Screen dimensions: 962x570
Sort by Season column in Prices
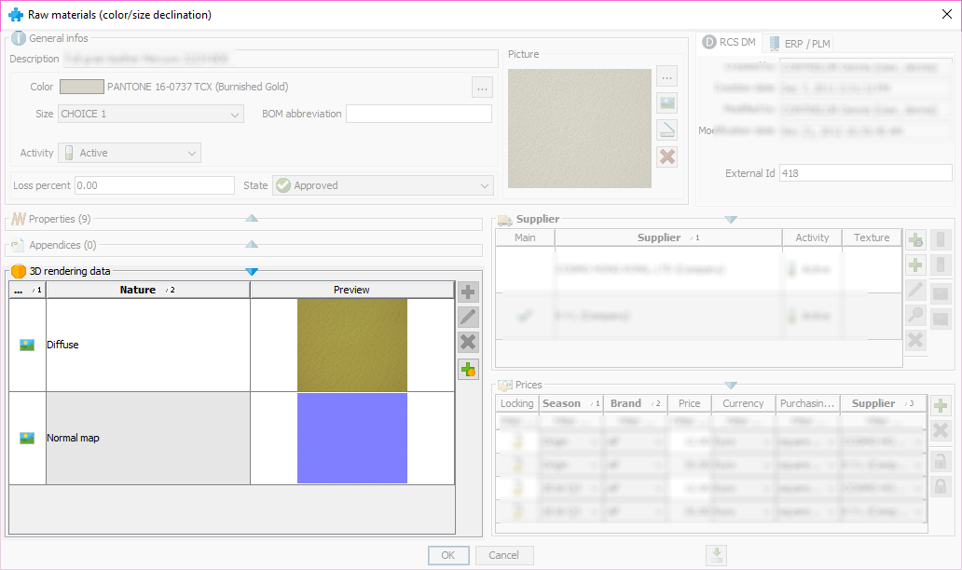coord(571,403)
